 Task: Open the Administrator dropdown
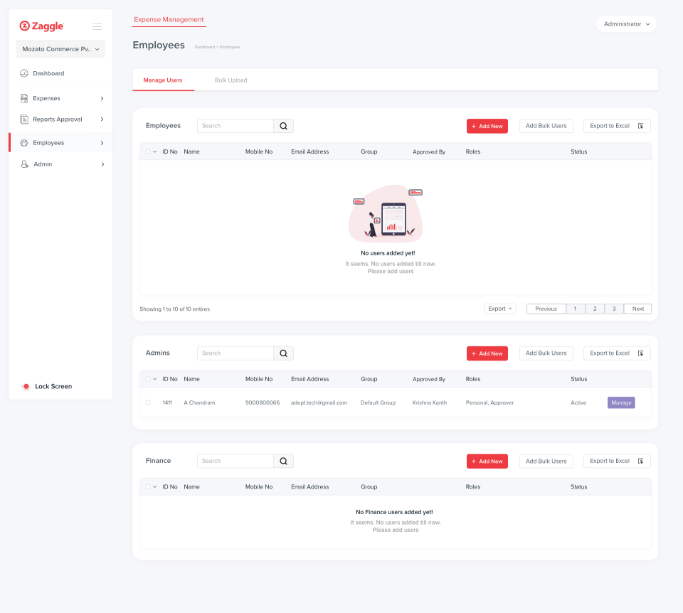(x=625, y=23)
